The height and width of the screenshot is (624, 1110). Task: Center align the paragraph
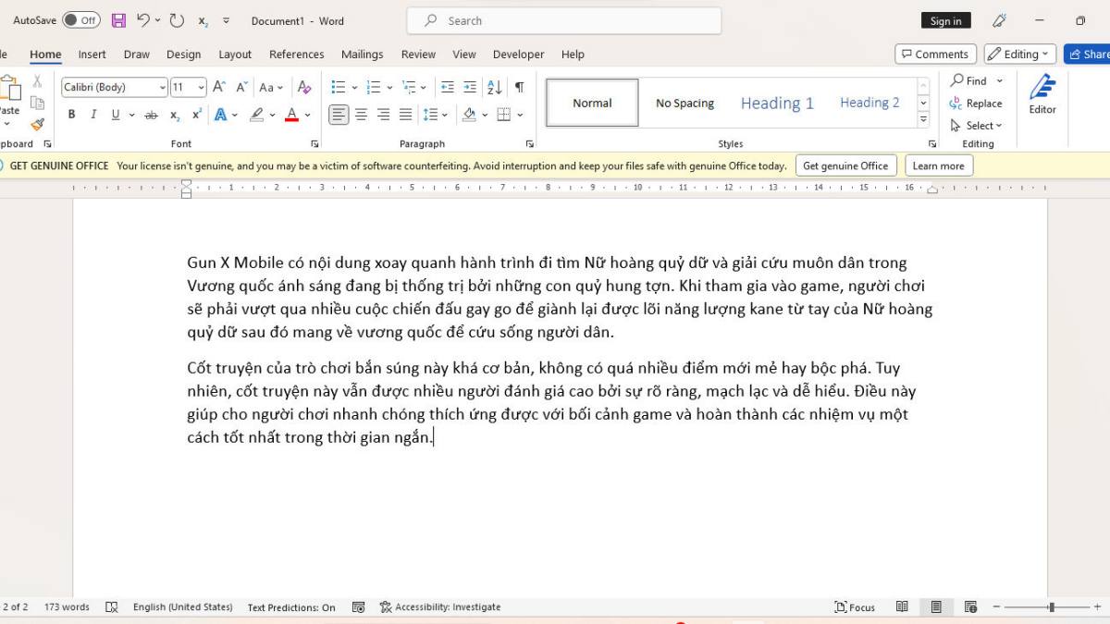(x=361, y=115)
